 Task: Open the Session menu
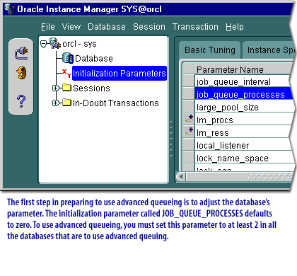click(x=149, y=27)
